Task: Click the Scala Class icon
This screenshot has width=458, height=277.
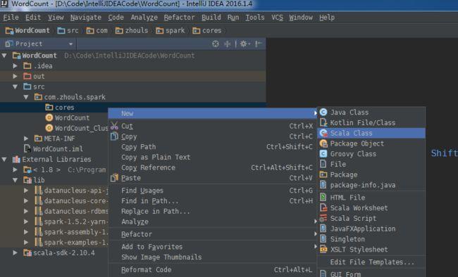Action: click(x=323, y=133)
